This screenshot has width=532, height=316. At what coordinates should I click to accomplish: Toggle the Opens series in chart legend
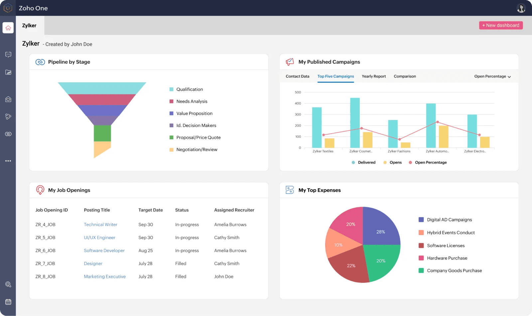click(x=393, y=162)
